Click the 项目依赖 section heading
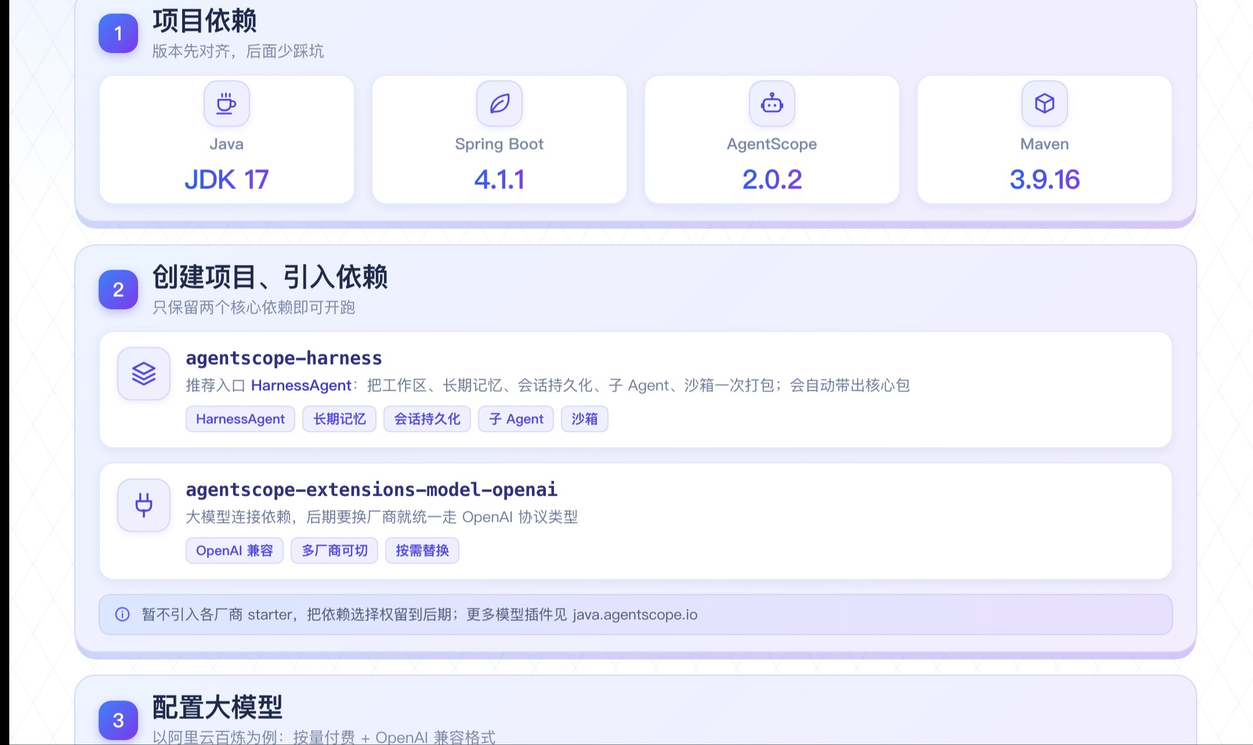The width and height of the screenshot is (1253, 745). tap(204, 21)
